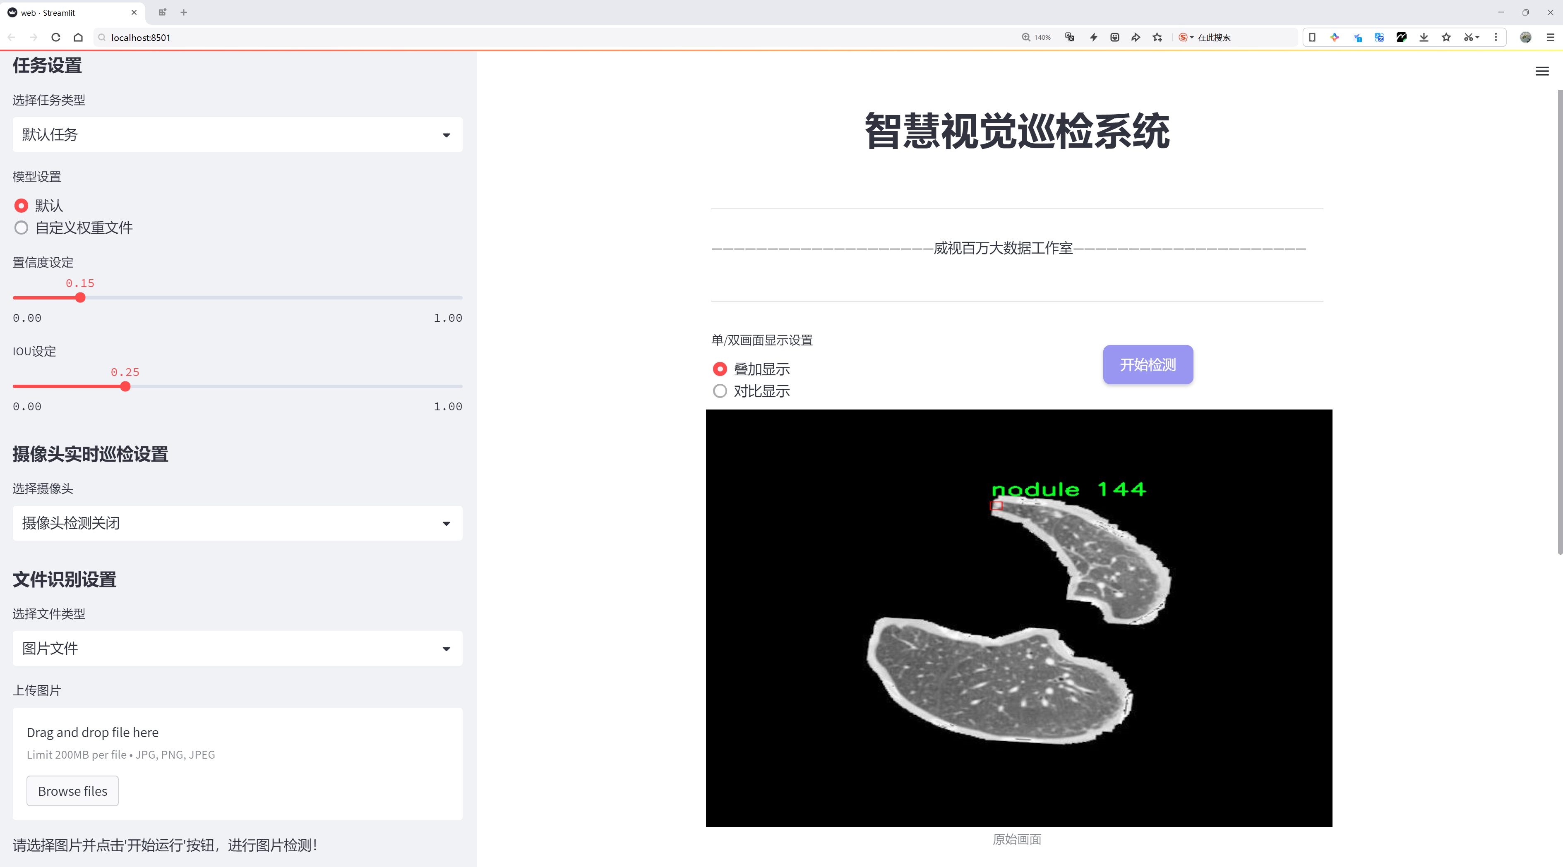The height and width of the screenshot is (867, 1563).
Task: Open the downloads icon
Action: point(1424,37)
